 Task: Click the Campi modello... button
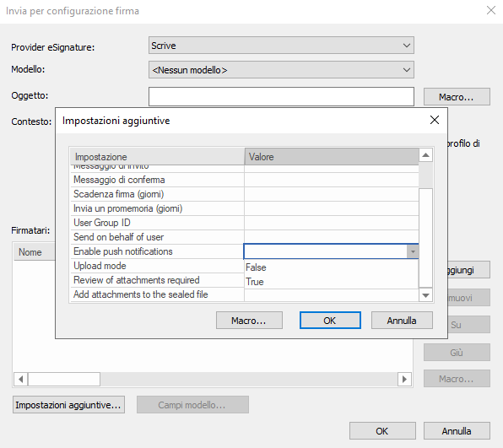coord(192,405)
